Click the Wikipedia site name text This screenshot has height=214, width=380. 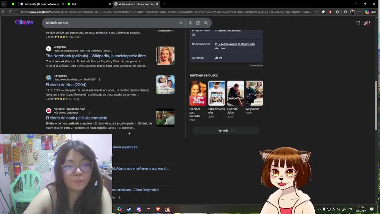[x=60, y=47]
